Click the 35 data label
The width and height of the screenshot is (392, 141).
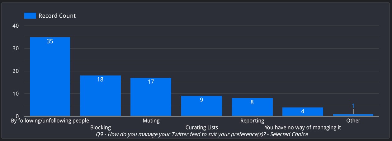(x=50, y=41)
